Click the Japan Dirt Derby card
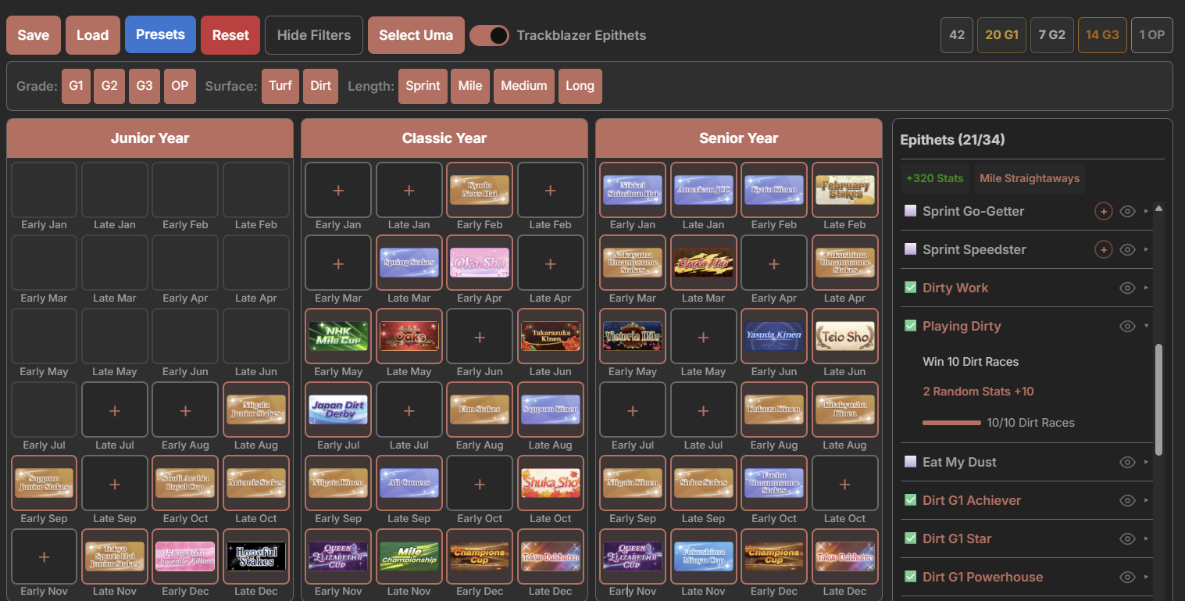1185x601 pixels. [x=338, y=410]
